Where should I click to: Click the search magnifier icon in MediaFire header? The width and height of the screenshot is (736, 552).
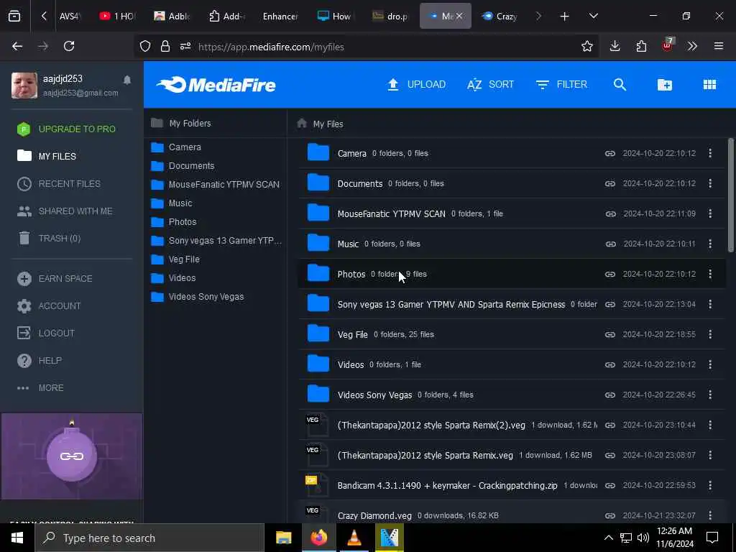(620, 85)
